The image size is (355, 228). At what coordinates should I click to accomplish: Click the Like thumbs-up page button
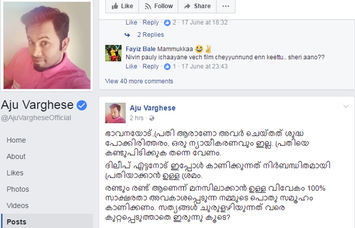click(122, 6)
